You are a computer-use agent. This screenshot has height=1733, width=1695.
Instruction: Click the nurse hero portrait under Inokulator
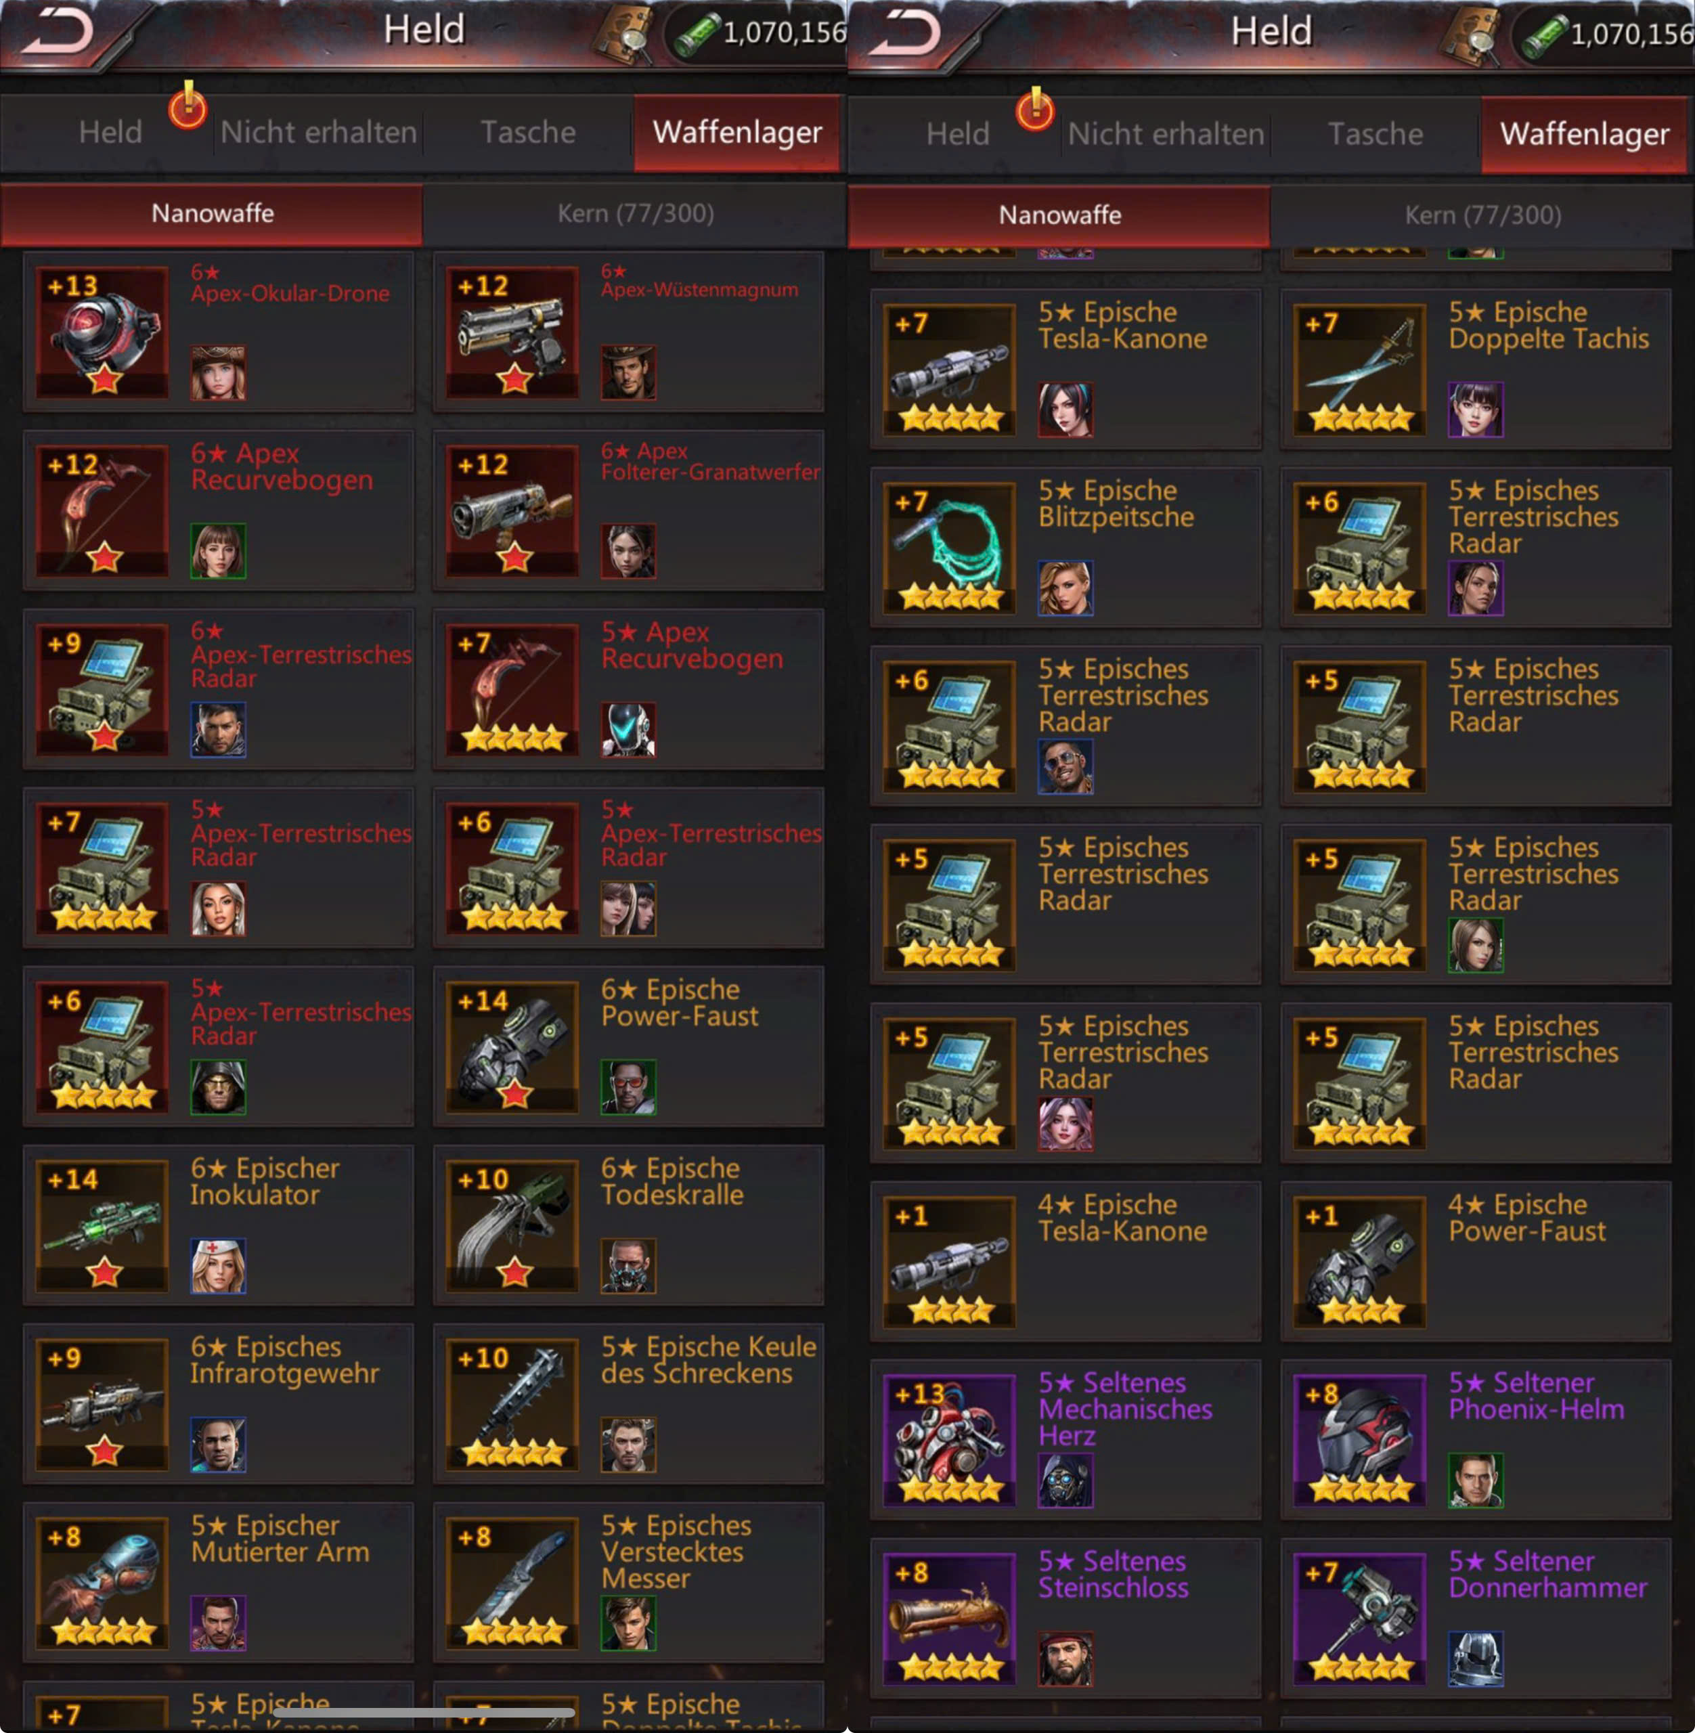pos(218,1266)
